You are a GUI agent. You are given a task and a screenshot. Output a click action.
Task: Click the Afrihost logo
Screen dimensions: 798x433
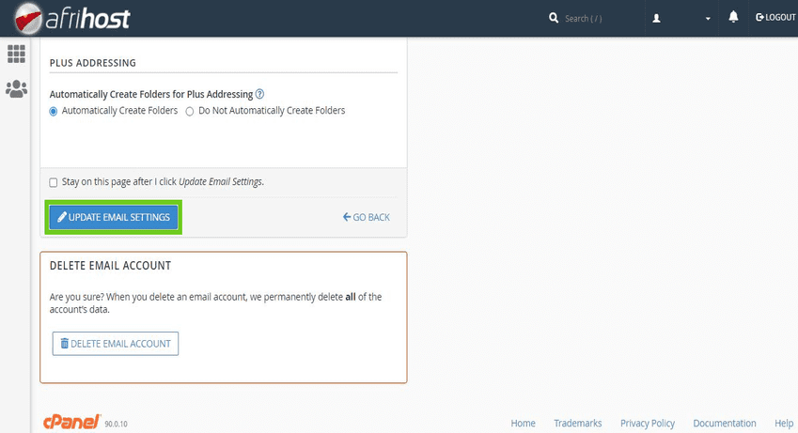72,18
